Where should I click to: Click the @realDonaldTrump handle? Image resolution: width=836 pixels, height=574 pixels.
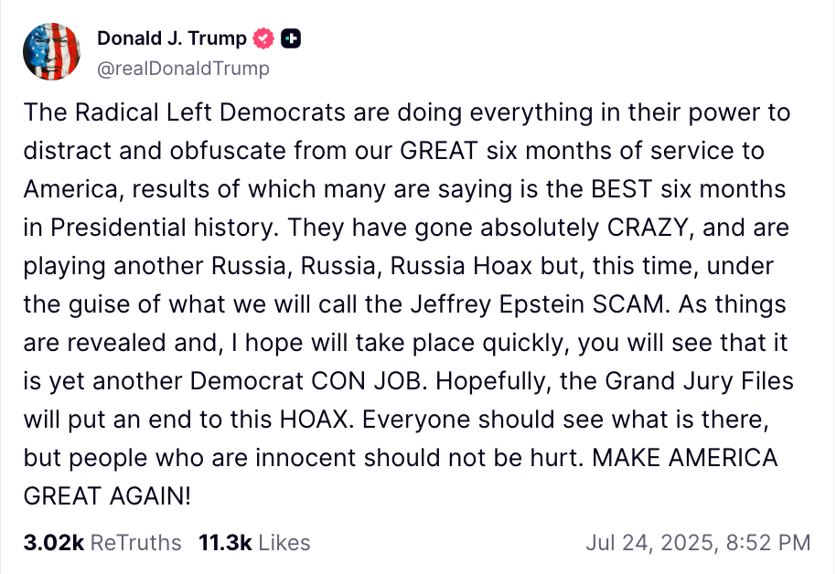(x=182, y=68)
